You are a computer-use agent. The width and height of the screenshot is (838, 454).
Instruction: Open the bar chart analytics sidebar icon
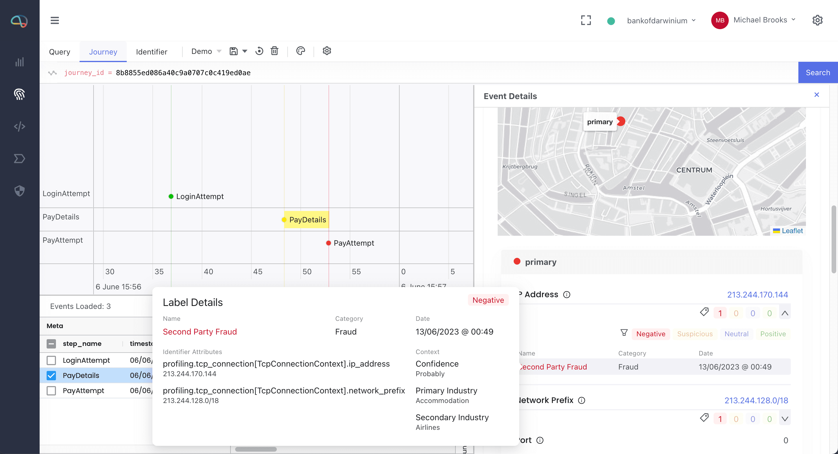point(20,62)
